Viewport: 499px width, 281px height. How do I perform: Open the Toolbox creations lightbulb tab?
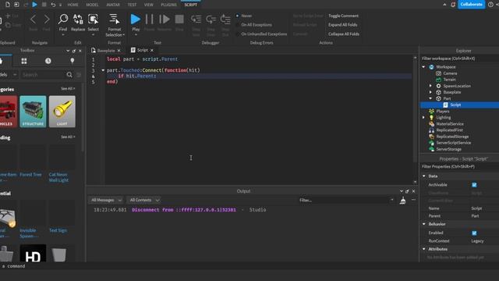(73, 61)
